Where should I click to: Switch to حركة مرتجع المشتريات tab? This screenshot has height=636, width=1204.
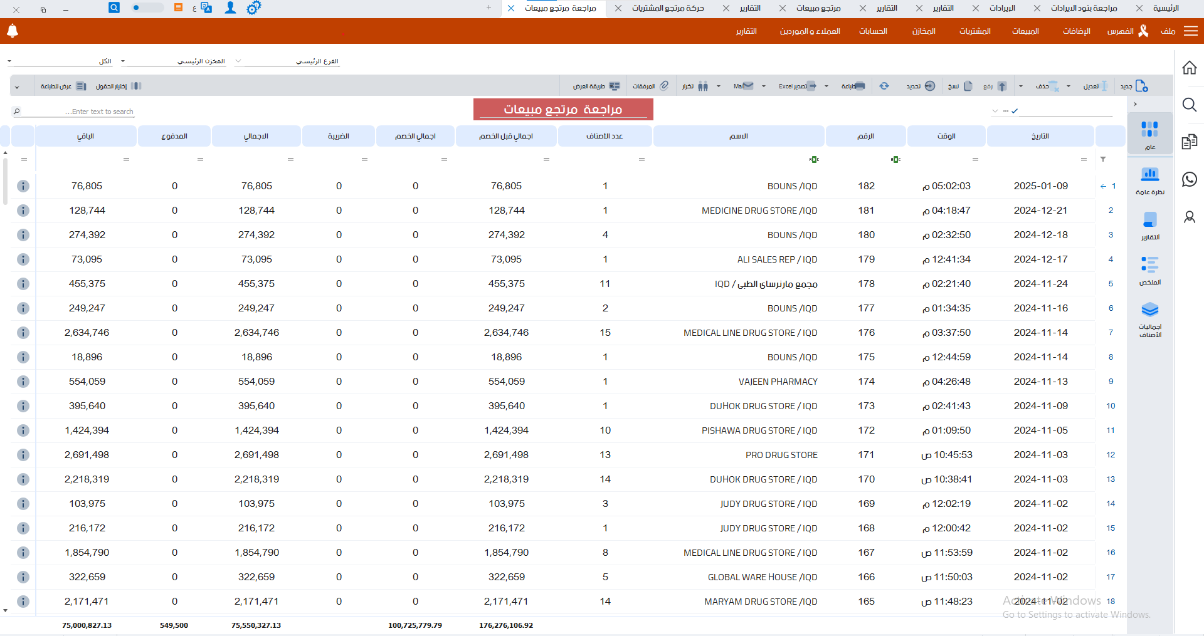(x=667, y=8)
